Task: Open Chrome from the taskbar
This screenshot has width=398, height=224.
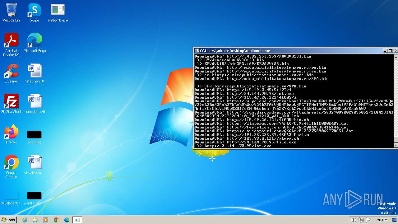Action: tap(56, 220)
